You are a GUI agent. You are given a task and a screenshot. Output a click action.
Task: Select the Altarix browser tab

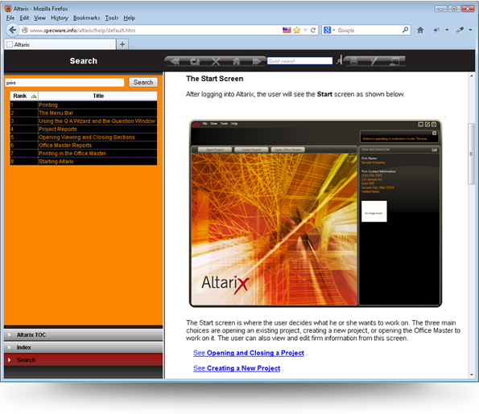click(60, 44)
